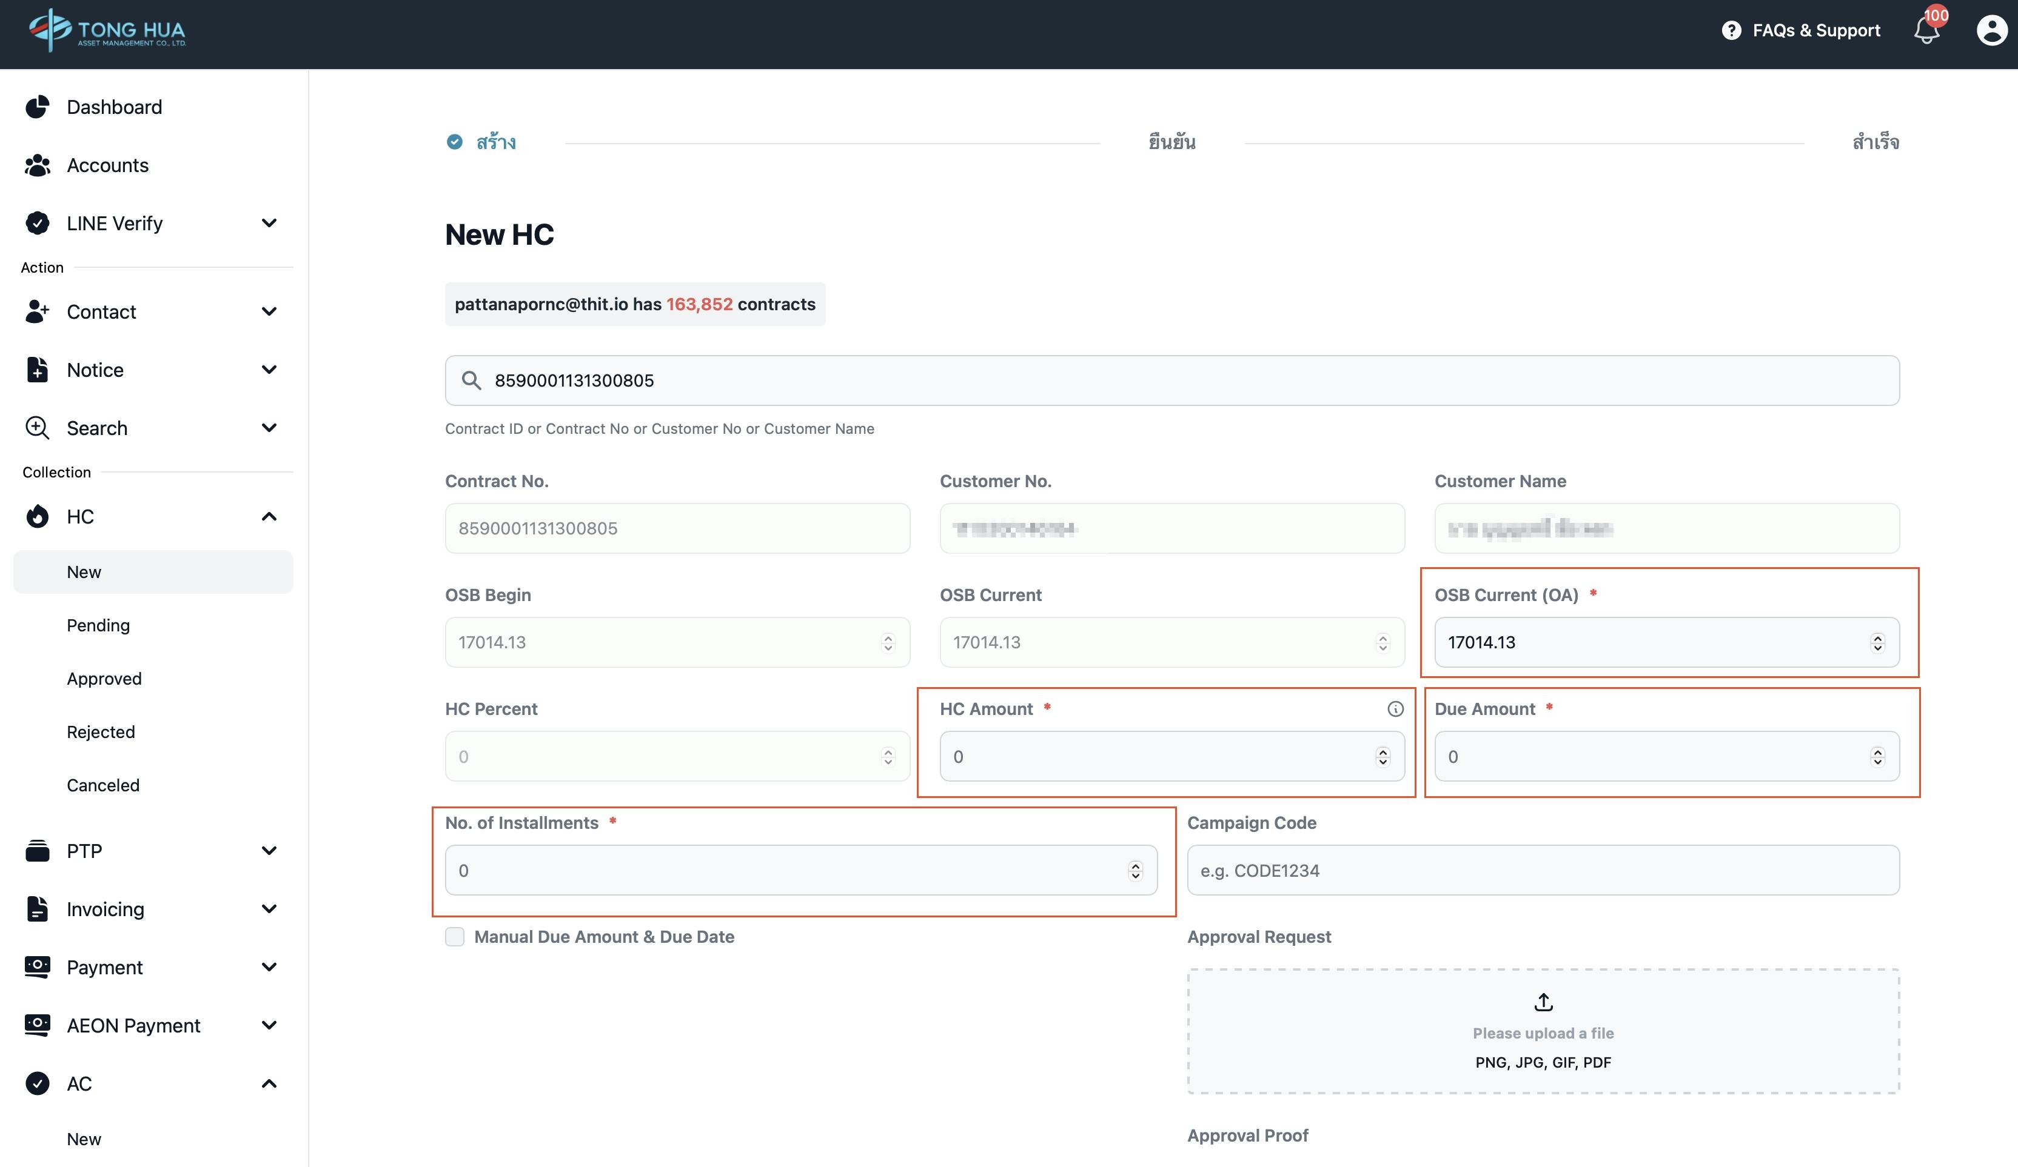Expand the LINE Verify menu
This screenshot has height=1167, width=2018.
pos(269,224)
